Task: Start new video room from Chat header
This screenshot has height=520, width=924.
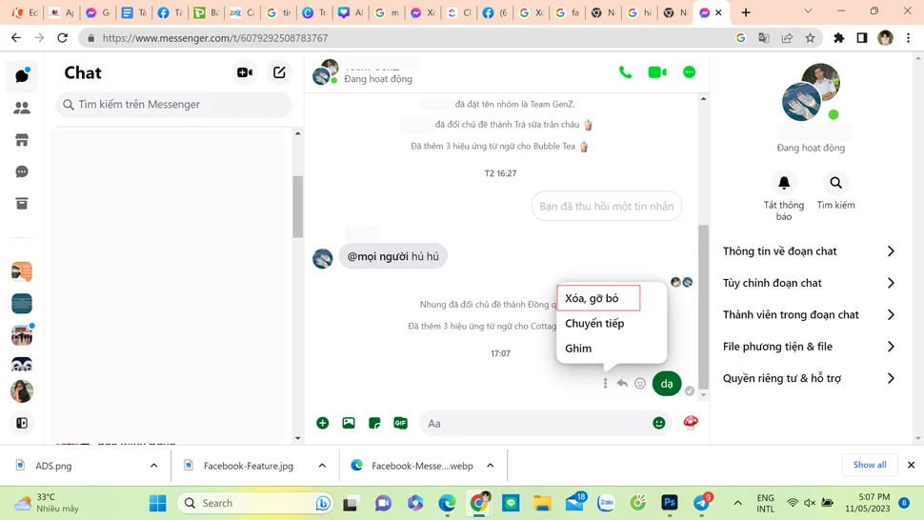Action: [245, 72]
